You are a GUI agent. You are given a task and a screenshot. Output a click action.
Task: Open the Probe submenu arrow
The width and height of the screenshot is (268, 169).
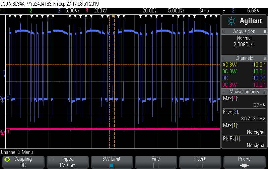(x=244, y=166)
